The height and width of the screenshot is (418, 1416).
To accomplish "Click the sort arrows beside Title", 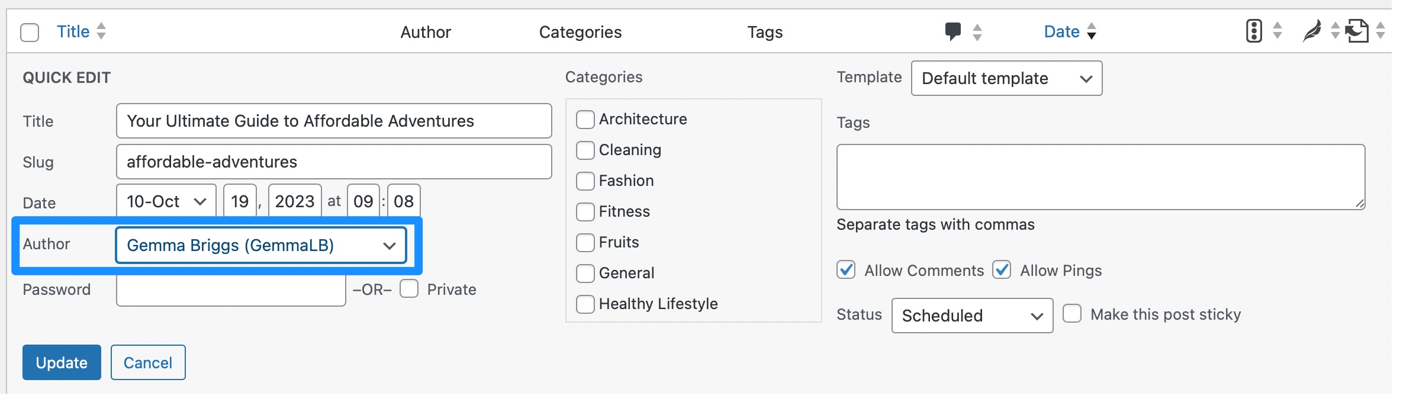I will click(102, 31).
